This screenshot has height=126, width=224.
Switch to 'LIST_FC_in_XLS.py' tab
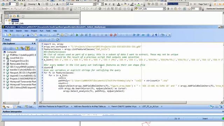coord(150,106)
